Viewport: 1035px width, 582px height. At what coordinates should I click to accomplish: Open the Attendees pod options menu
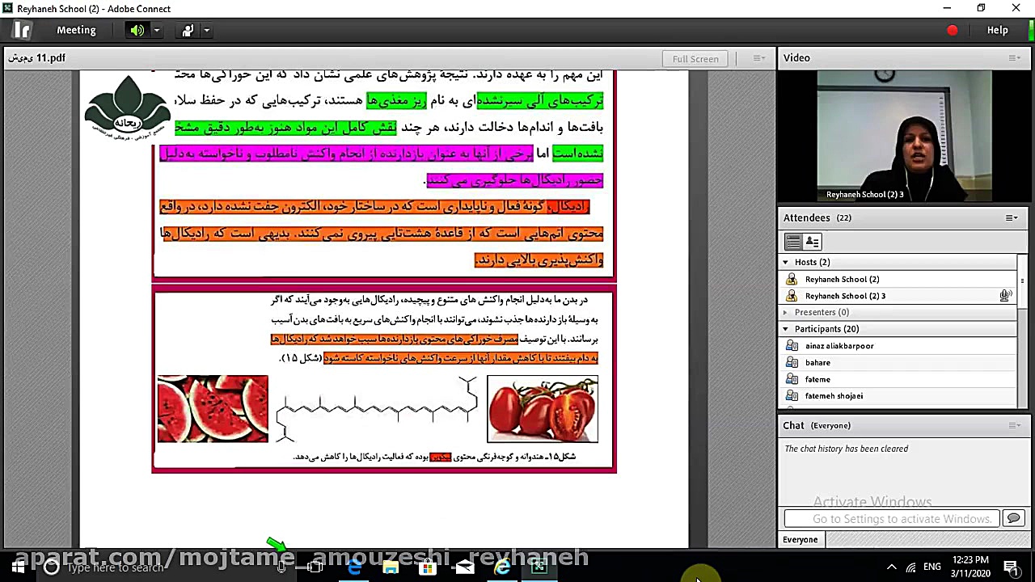tap(1012, 217)
